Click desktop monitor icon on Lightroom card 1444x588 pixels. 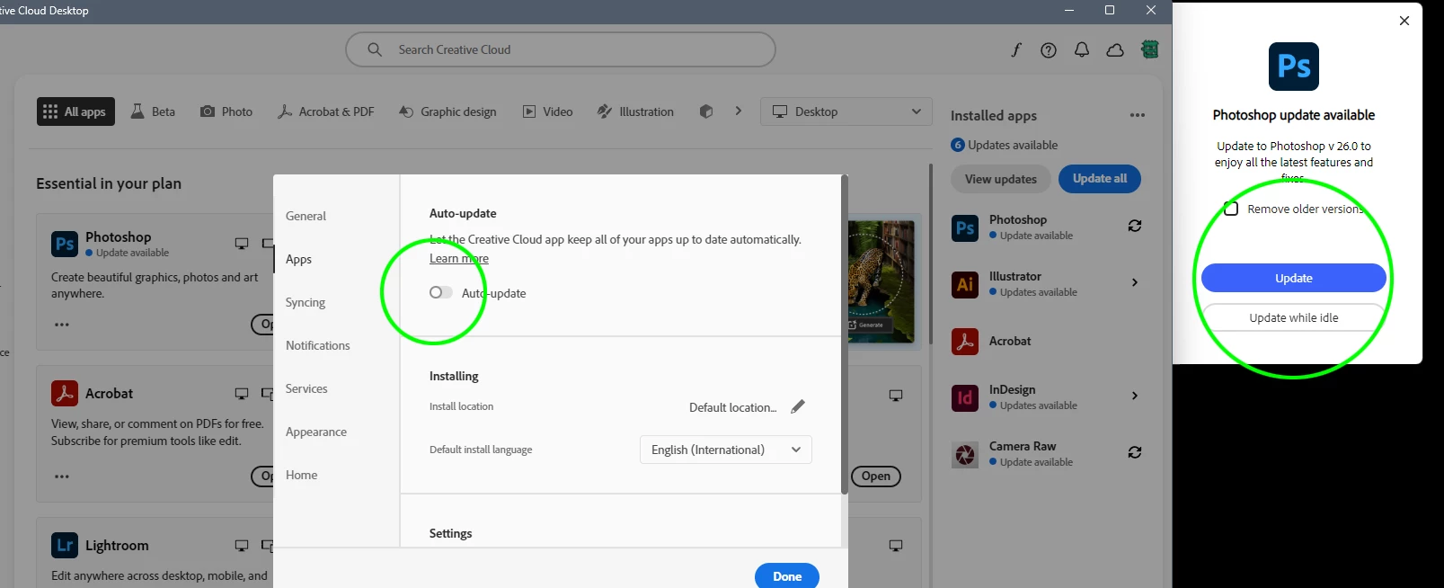[242, 546]
